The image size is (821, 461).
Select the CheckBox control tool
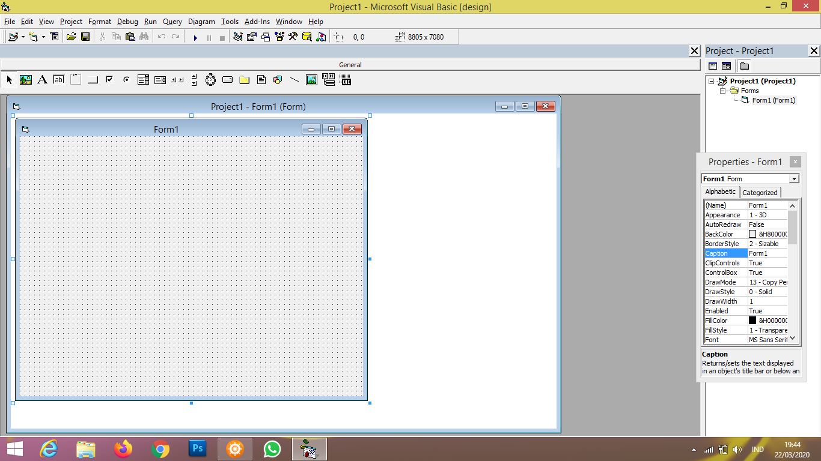[x=109, y=80]
